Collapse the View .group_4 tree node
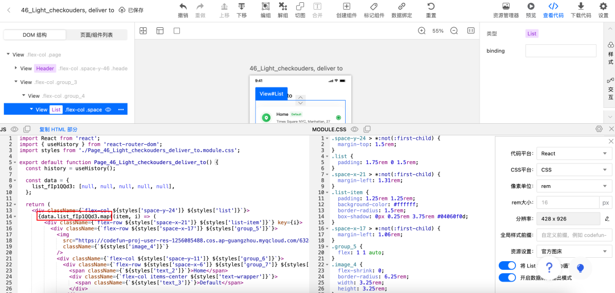Screen dimensions: 615x293 tap(23, 95)
